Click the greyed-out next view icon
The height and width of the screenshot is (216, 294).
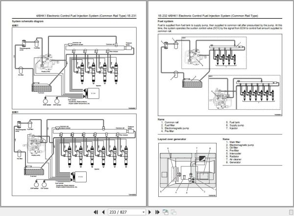174,212
